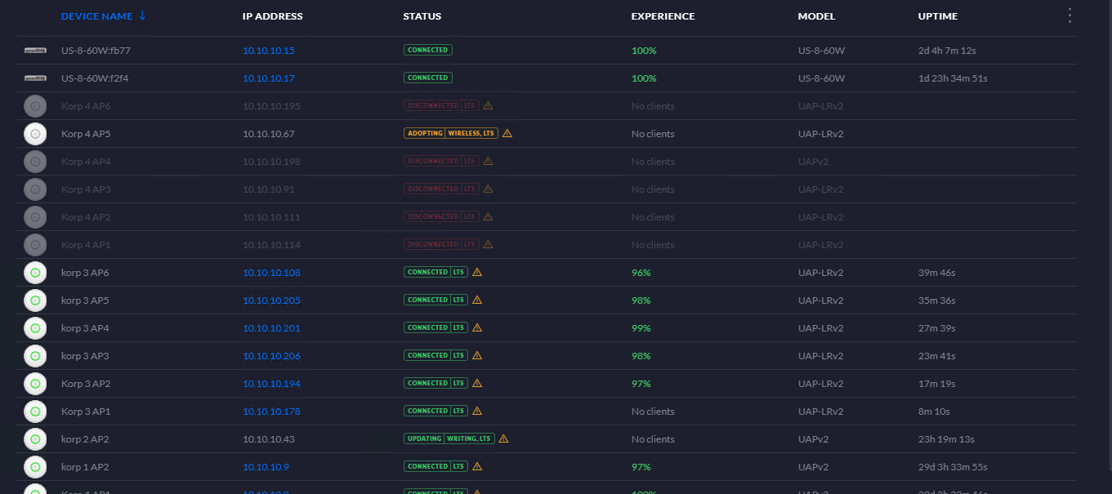
Task: Click the access point icon for Korp 4 AP5
Action: (35, 134)
